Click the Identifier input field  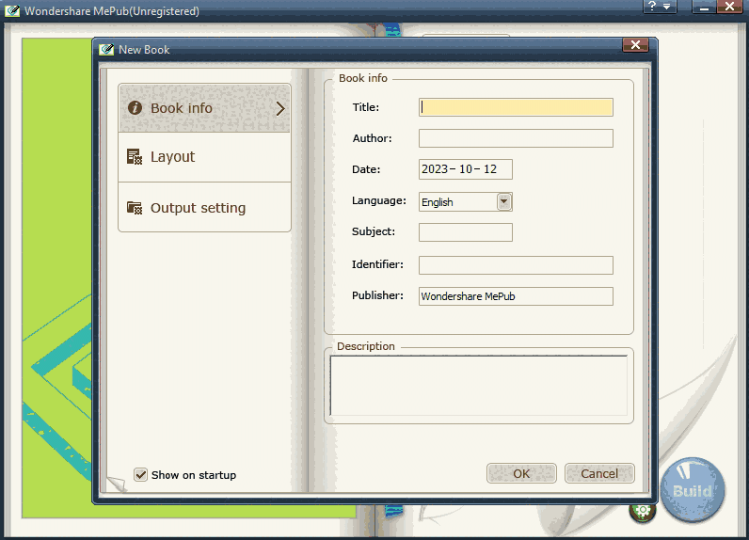(516, 265)
